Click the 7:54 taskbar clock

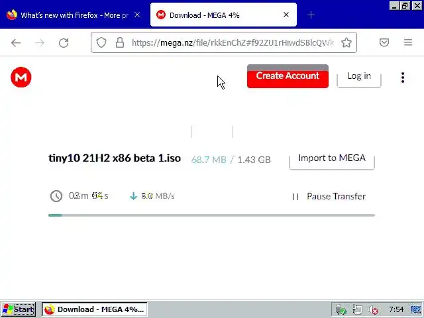tap(396, 309)
